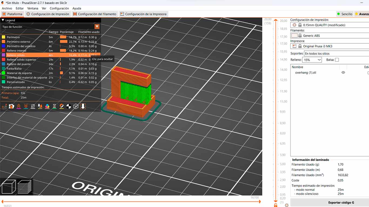Switch to Plataforma tab

tap(12, 14)
